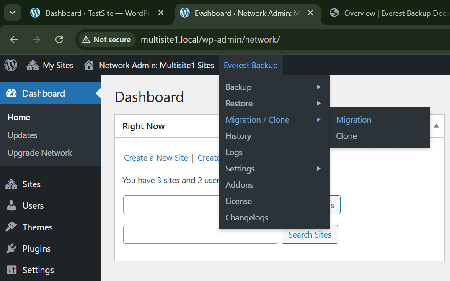Go back using the browser back arrow
The width and height of the screenshot is (450, 281).
[14, 40]
